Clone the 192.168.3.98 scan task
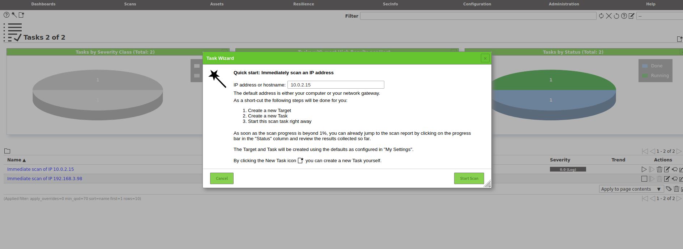 click(x=675, y=179)
